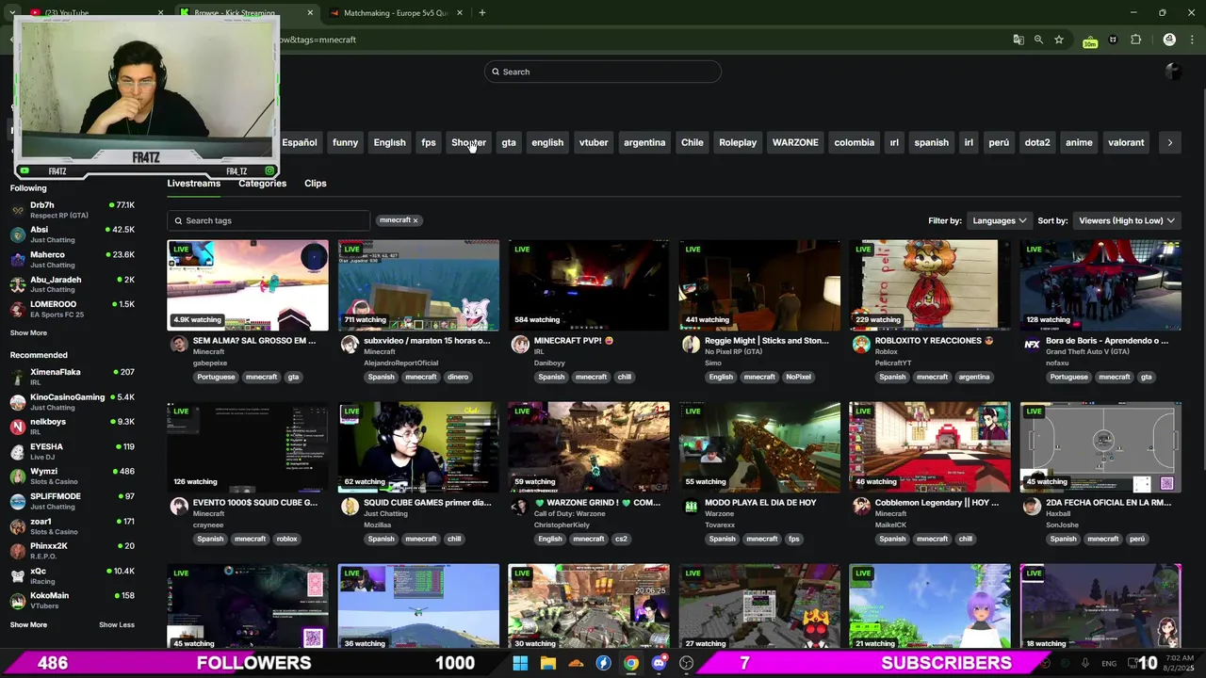
Task: Click the Search tags input field
Action: (269, 220)
